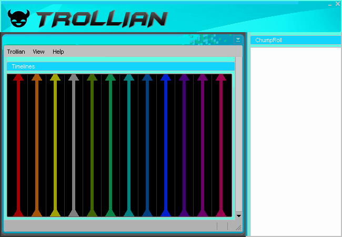The height and width of the screenshot is (237, 342).
Task: Open the Help menu
Action: (x=58, y=52)
